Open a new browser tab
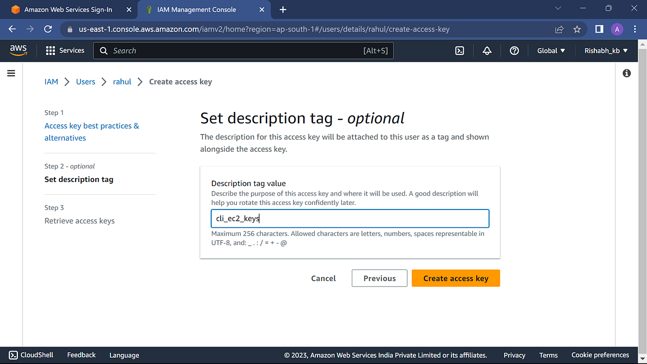The width and height of the screenshot is (647, 364). (283, 10)
